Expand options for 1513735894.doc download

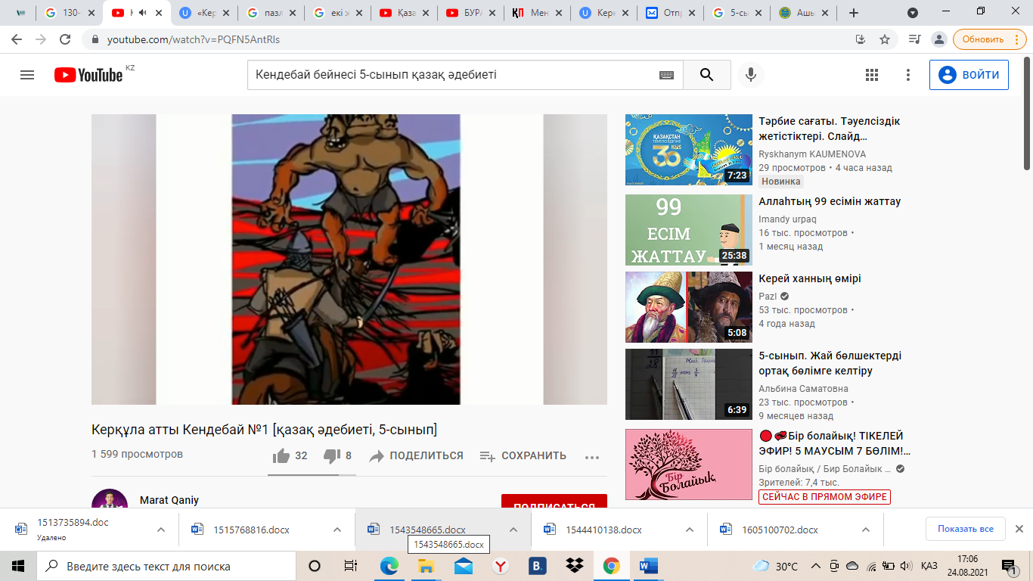[161, 530]
